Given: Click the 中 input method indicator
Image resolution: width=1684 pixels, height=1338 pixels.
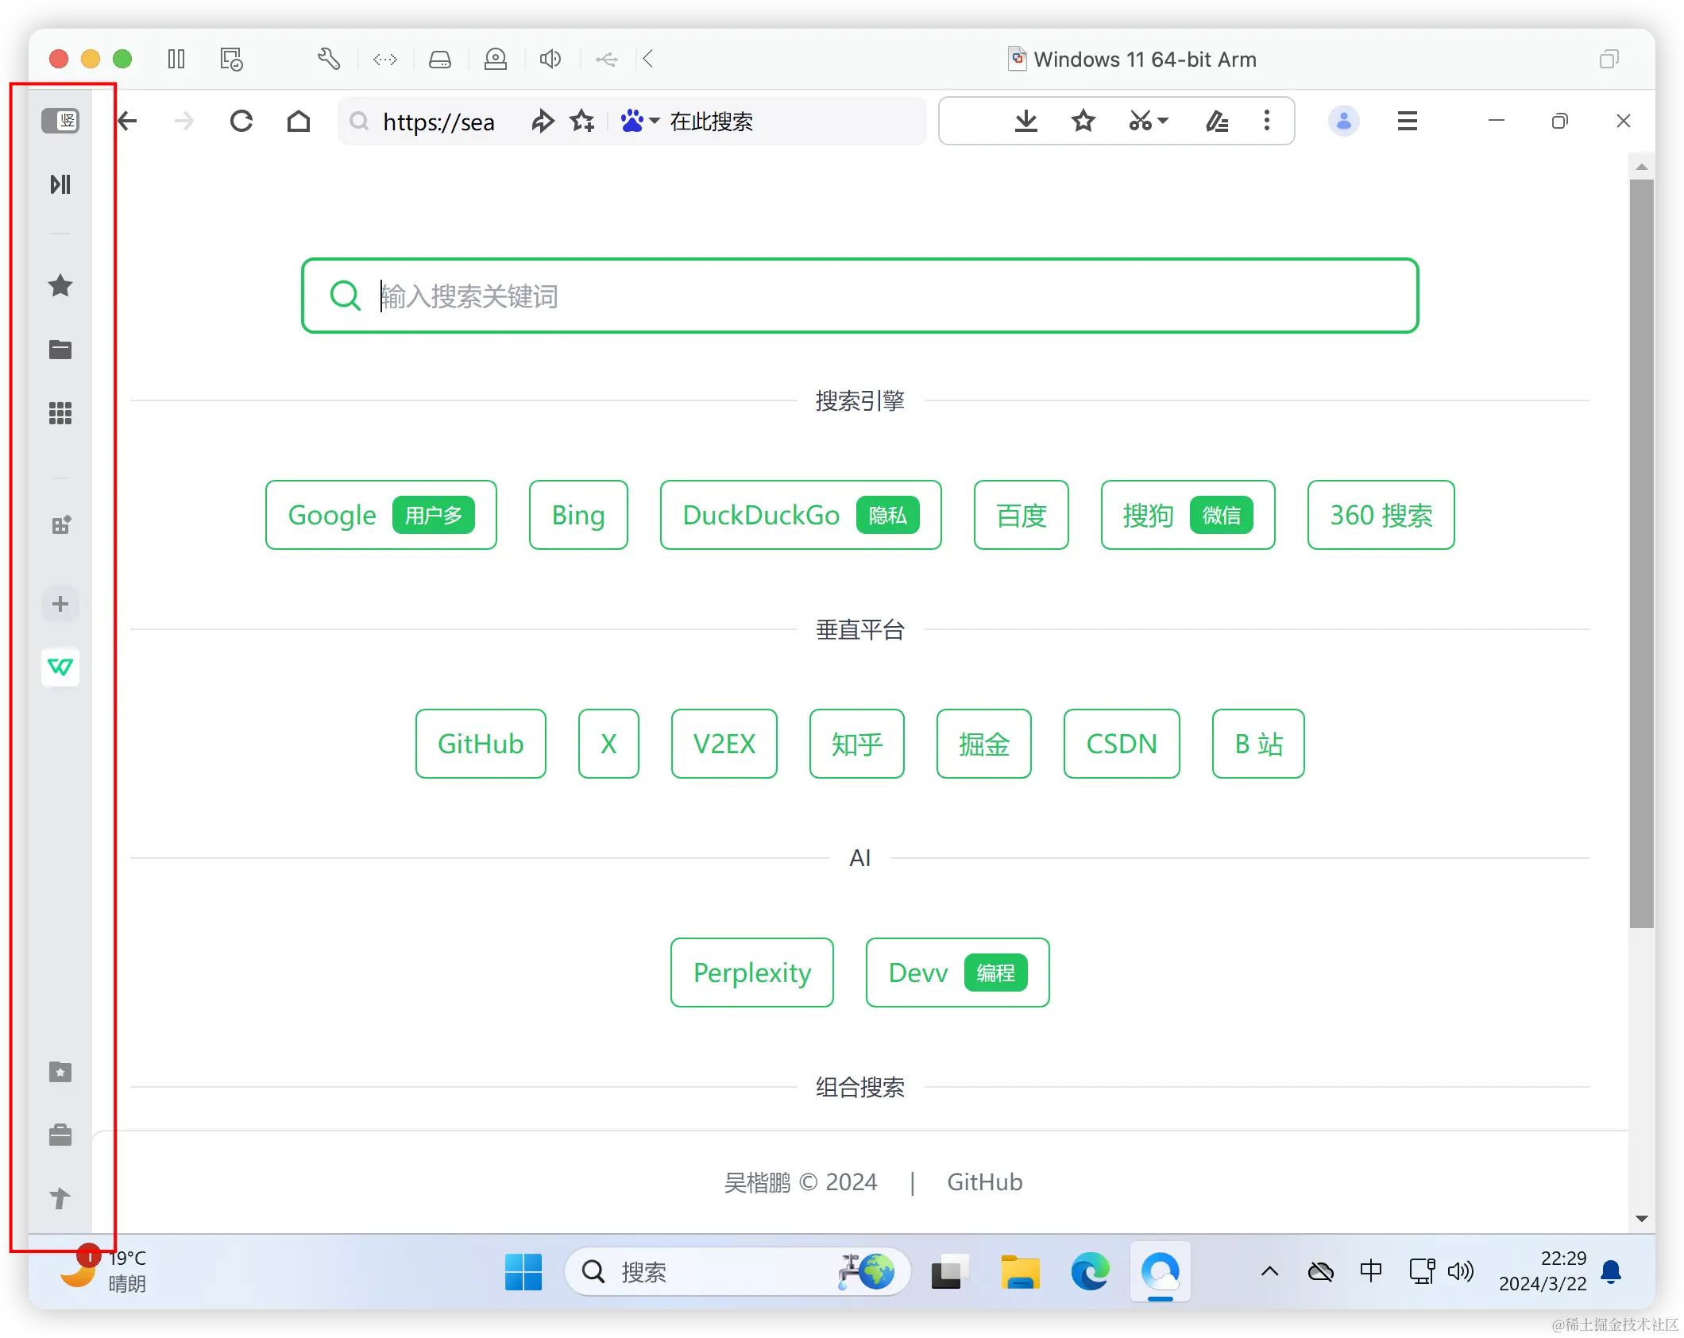Looking at the screenshot, I should pyautogui.click(x=1370, y=1272).
